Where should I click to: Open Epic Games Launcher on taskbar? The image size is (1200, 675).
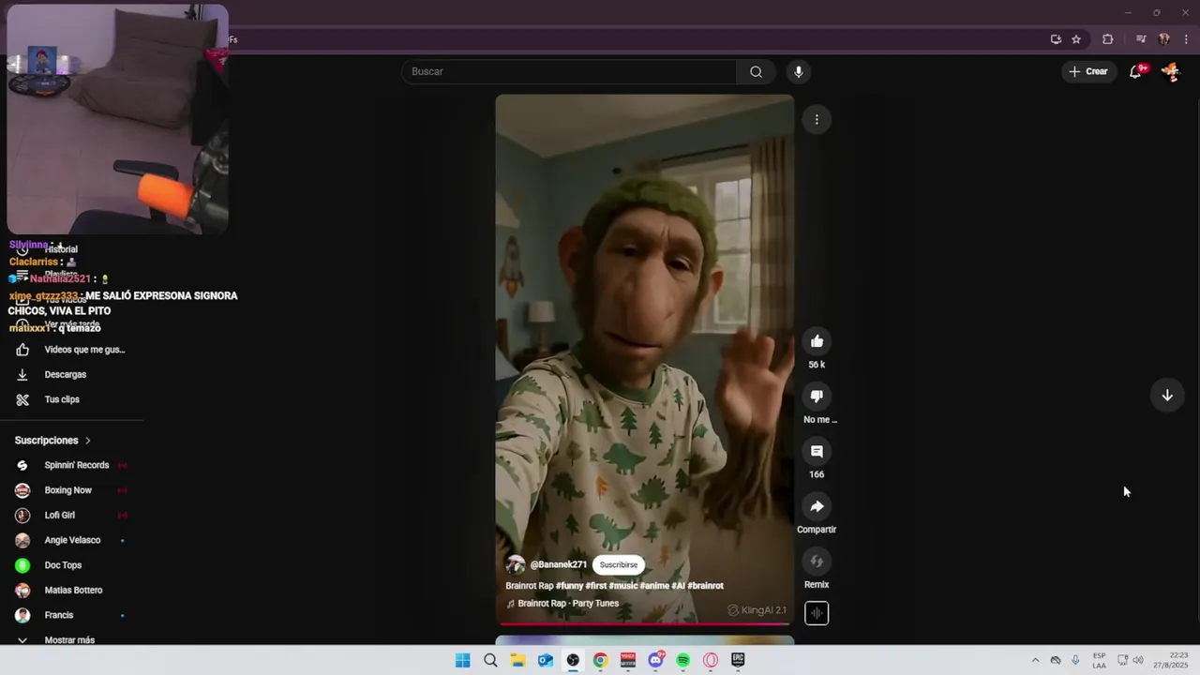[739, 660]
